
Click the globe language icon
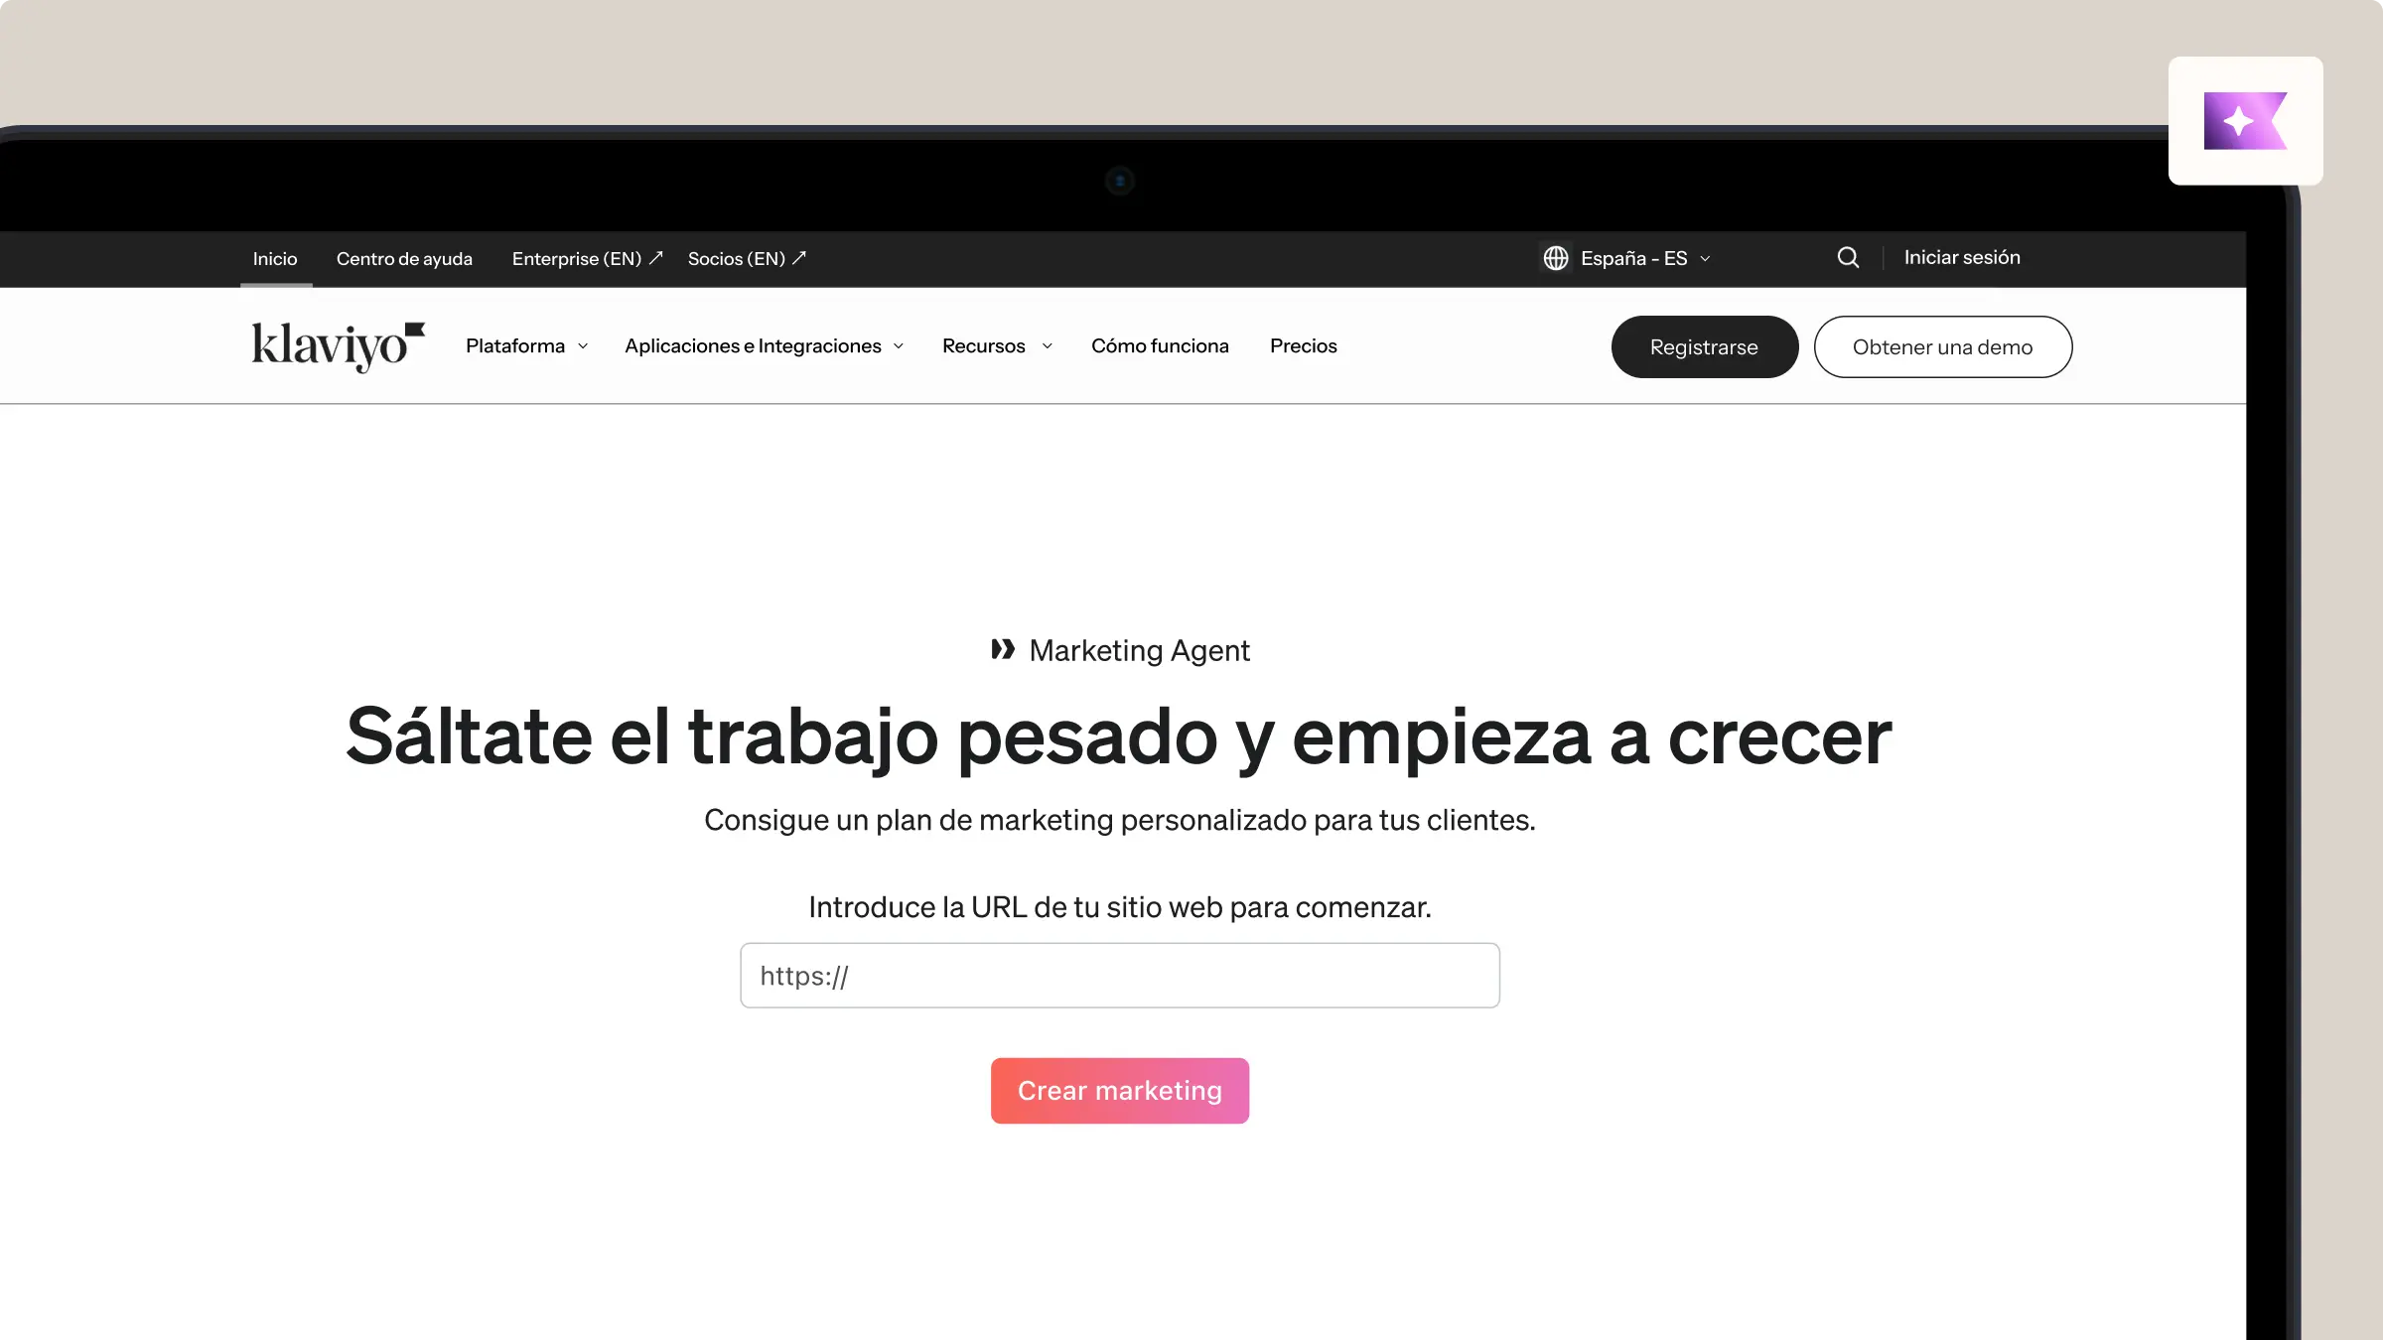tap(1556, 258)
